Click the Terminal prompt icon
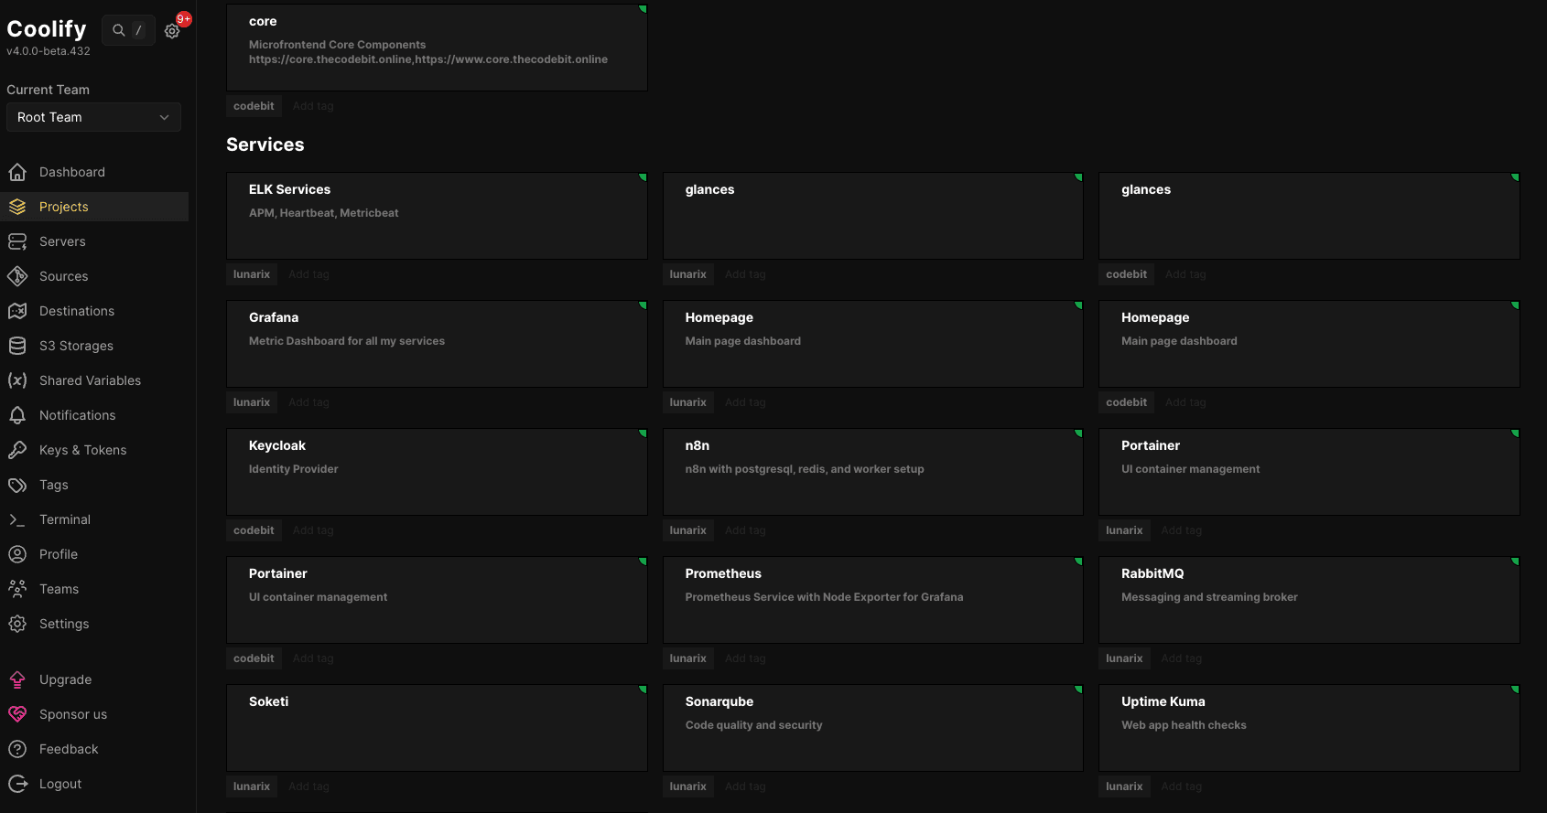This screenshot has width=1547, height=813. click(x=17, y=519)
